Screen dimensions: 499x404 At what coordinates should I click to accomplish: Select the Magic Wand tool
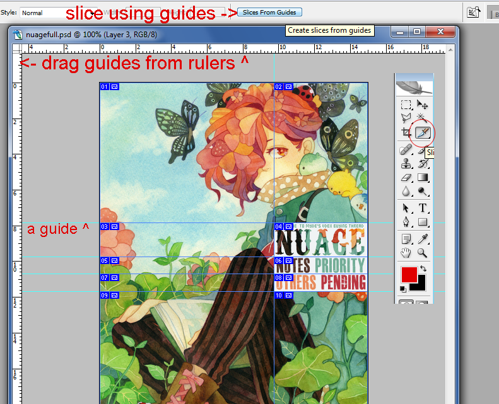(422, 118)
